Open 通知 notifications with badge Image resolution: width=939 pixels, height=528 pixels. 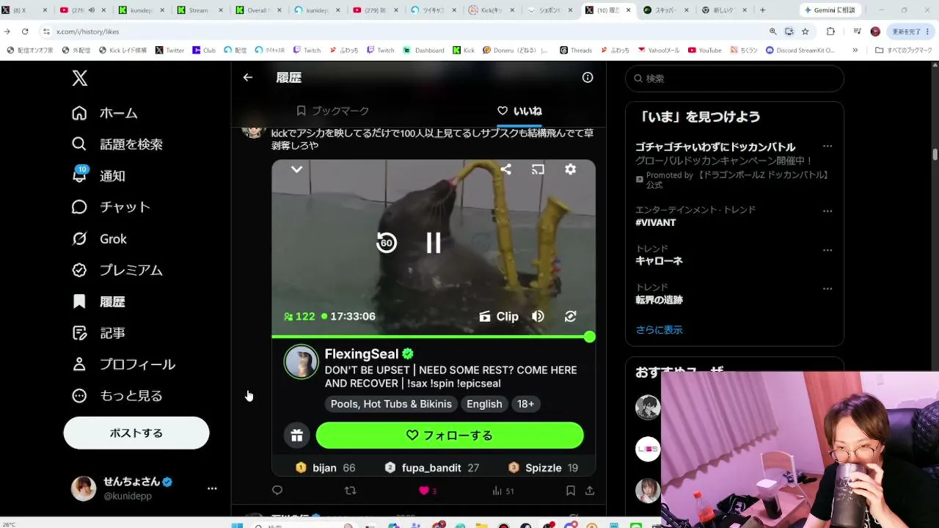(99, 176)
